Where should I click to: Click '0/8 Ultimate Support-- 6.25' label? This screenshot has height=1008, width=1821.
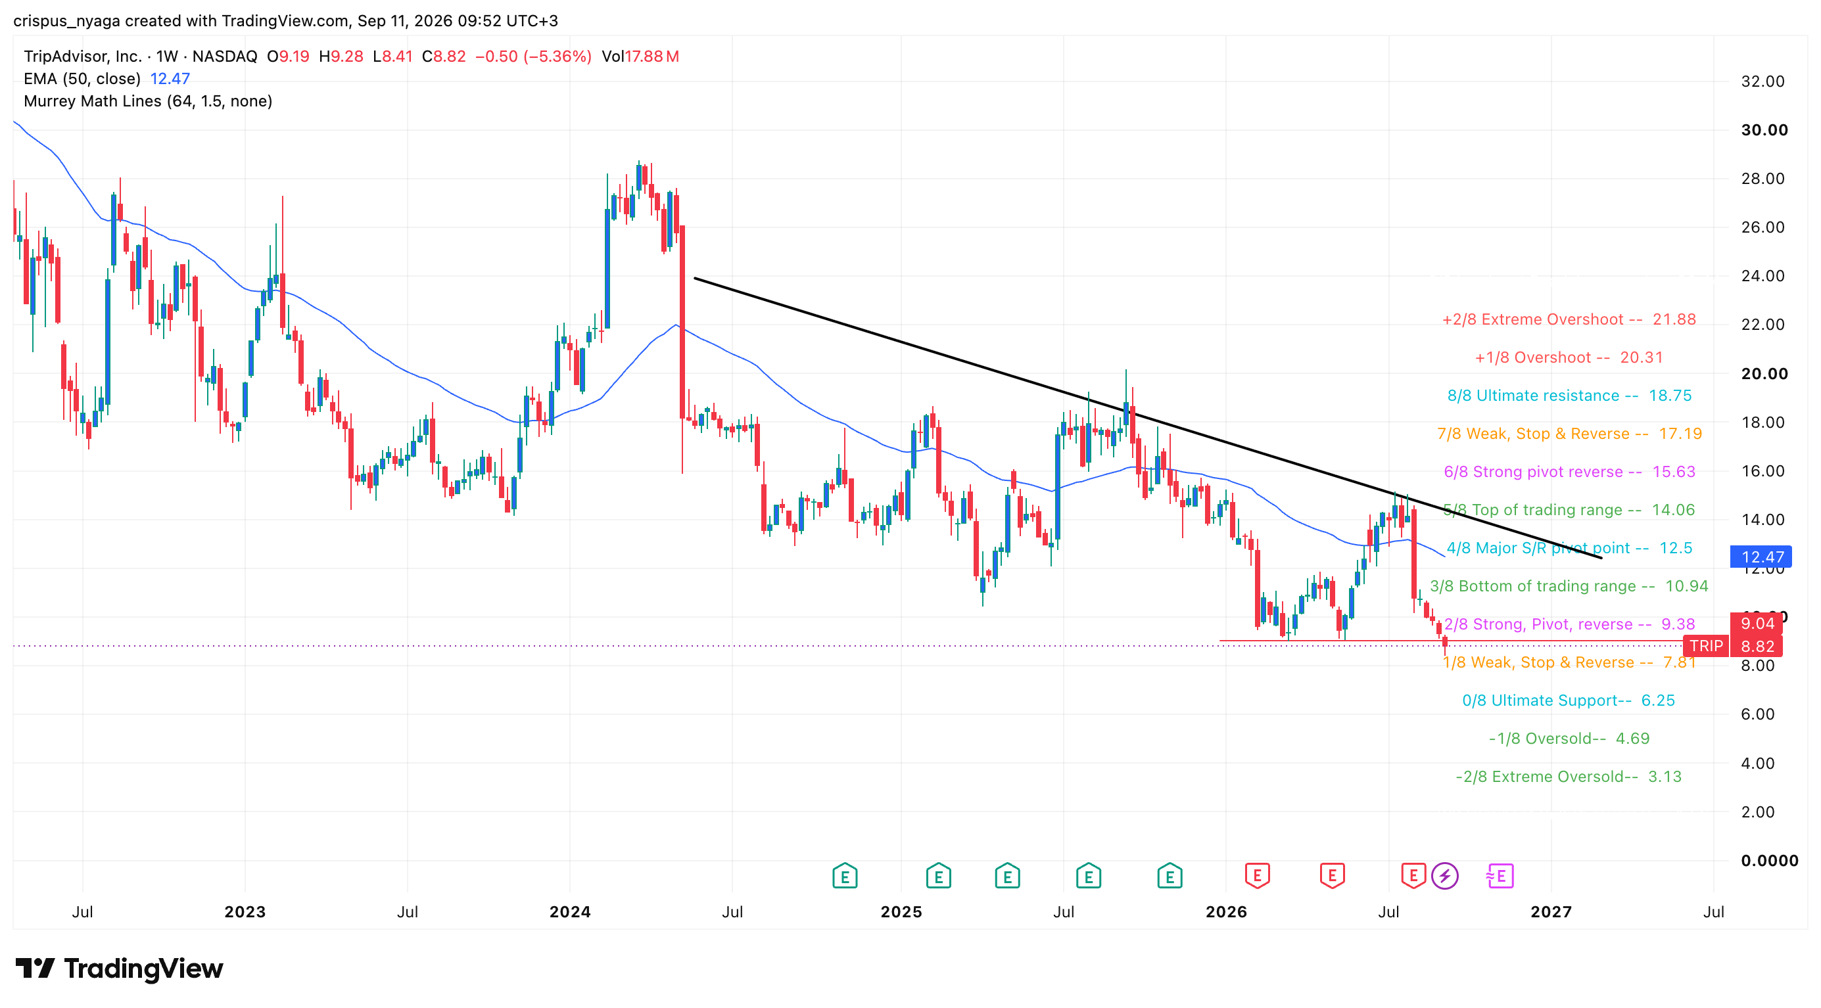(x=1569, y=700)
